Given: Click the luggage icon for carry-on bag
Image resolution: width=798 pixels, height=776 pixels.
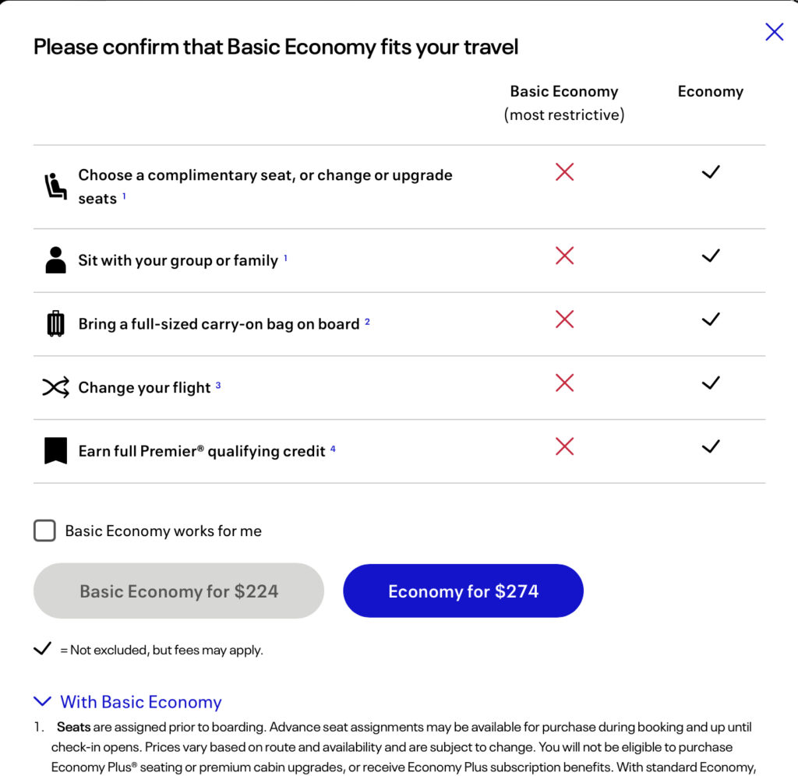Looking at the screenshot, I should (55, 323).
